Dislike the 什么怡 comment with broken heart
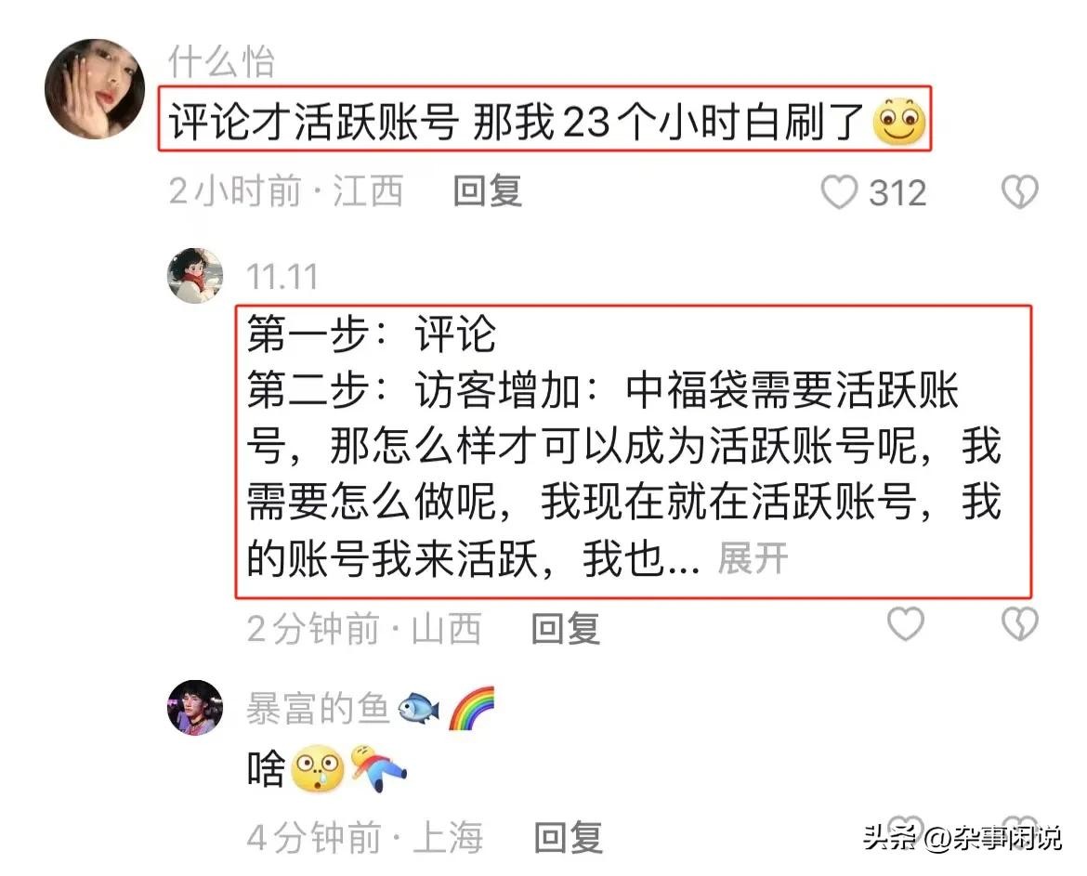Image resolution: width=1087 pixels, height=876 pixels. (1020, 192)
